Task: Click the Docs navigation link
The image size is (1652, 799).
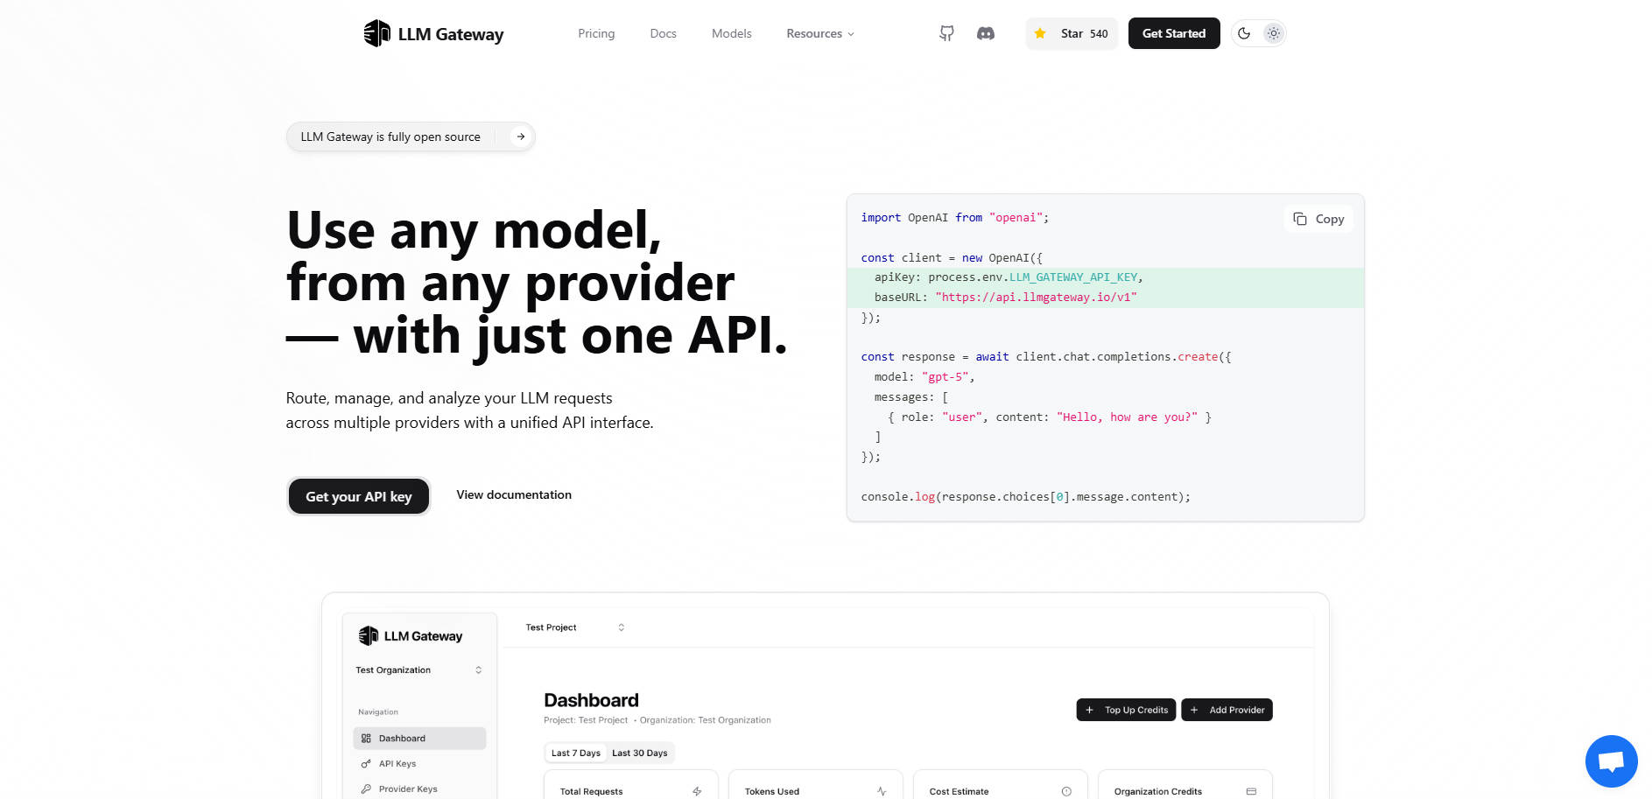Action: point(663,33)
